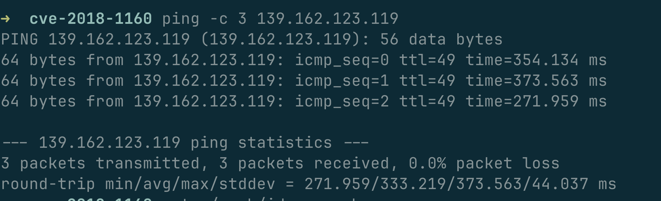
Task: Click the '56 data bytes' text
Action: click(x=441, y=39)
